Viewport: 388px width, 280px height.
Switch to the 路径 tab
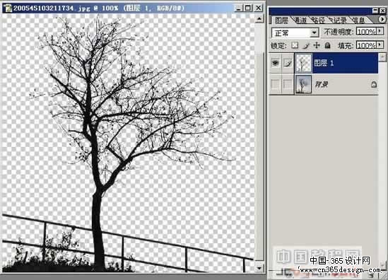318,21
